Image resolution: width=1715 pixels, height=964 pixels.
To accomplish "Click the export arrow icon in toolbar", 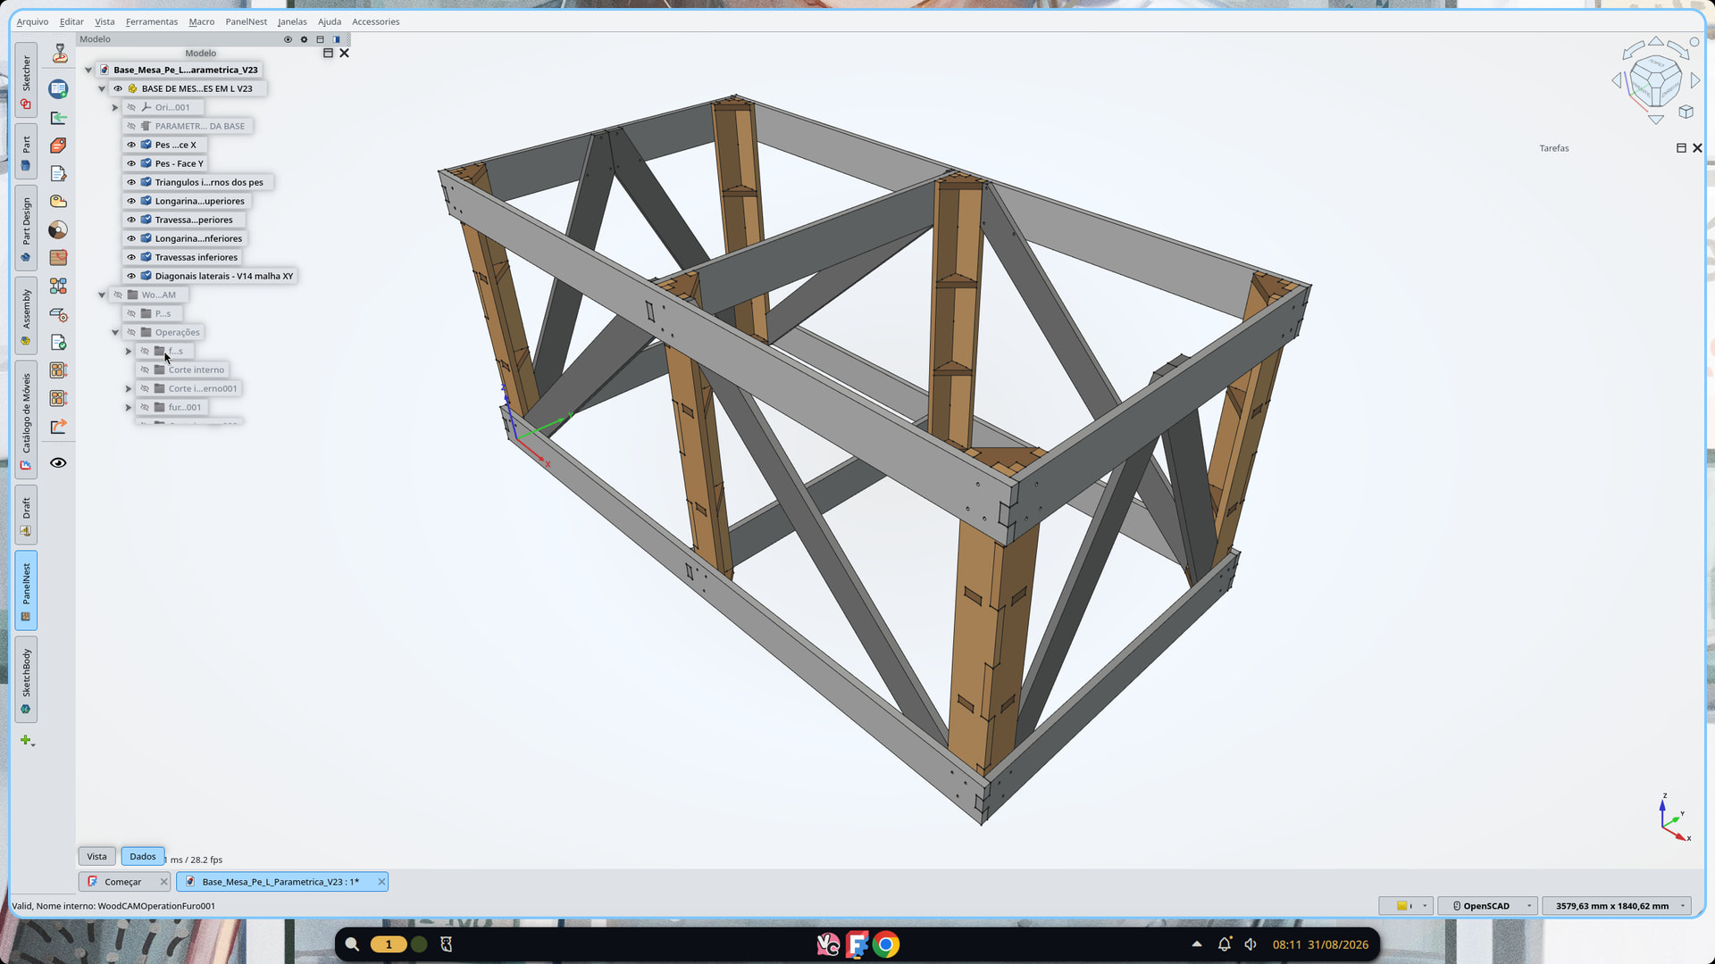I will [x=59, y=427].
